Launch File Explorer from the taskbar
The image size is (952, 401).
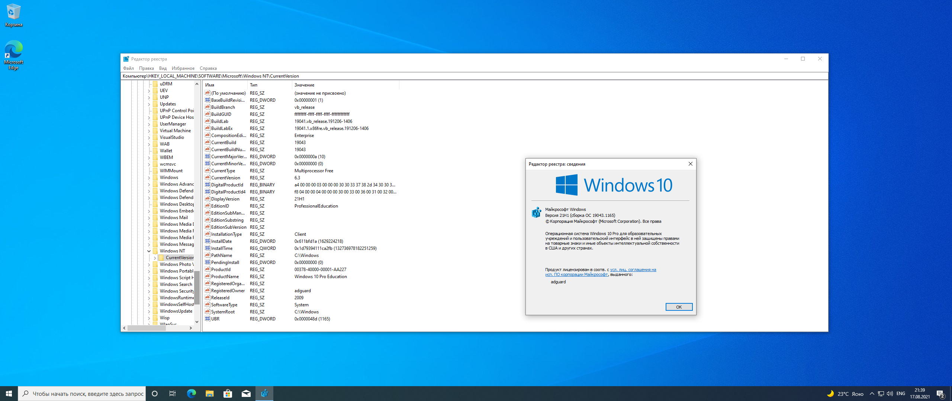tap(209, 394)
